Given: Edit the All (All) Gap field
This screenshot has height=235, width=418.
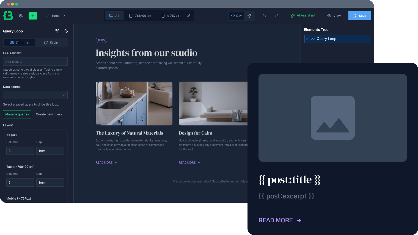Looking at the screenshot, I should click(50, 151).
